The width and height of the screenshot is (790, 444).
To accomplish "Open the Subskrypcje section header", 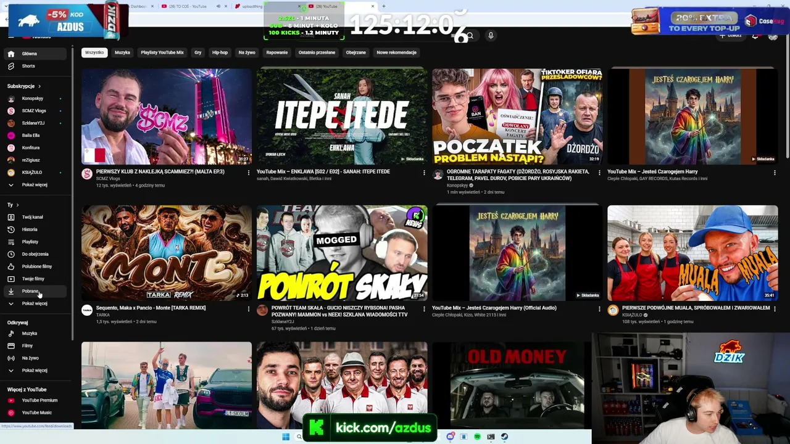I will [24, 86].
